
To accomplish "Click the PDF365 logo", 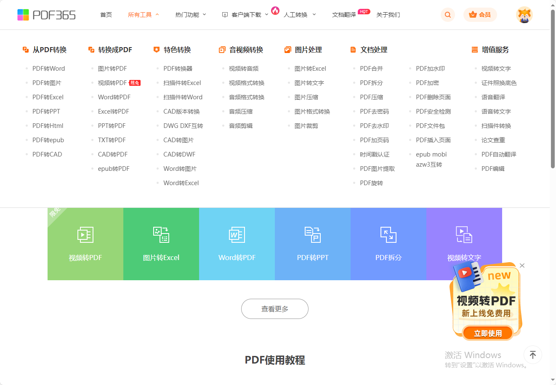I will pyautogui.click(x=47, y=15).
